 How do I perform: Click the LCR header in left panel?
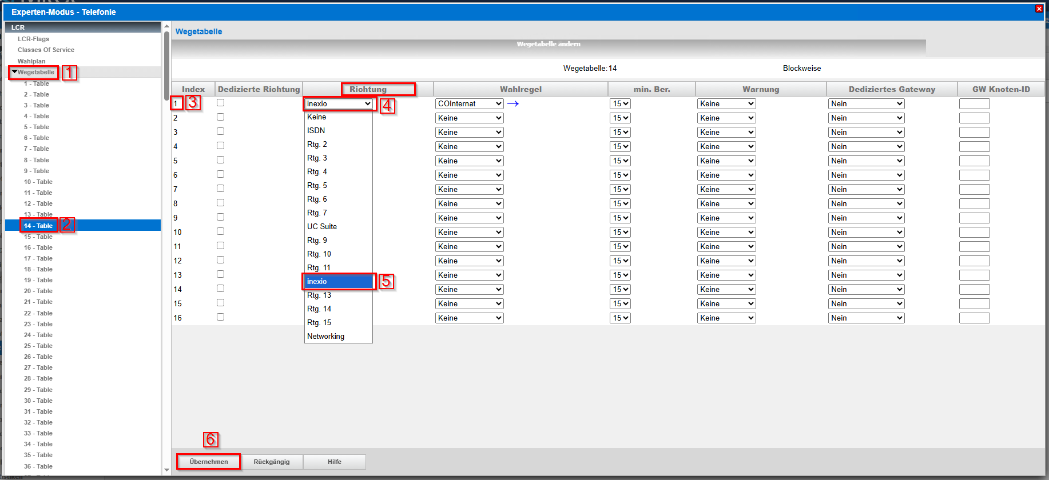click(83, 27)
